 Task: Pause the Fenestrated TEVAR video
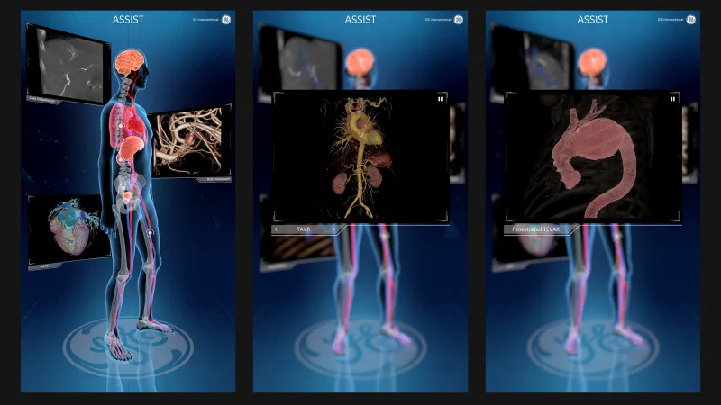click(672, 100)
